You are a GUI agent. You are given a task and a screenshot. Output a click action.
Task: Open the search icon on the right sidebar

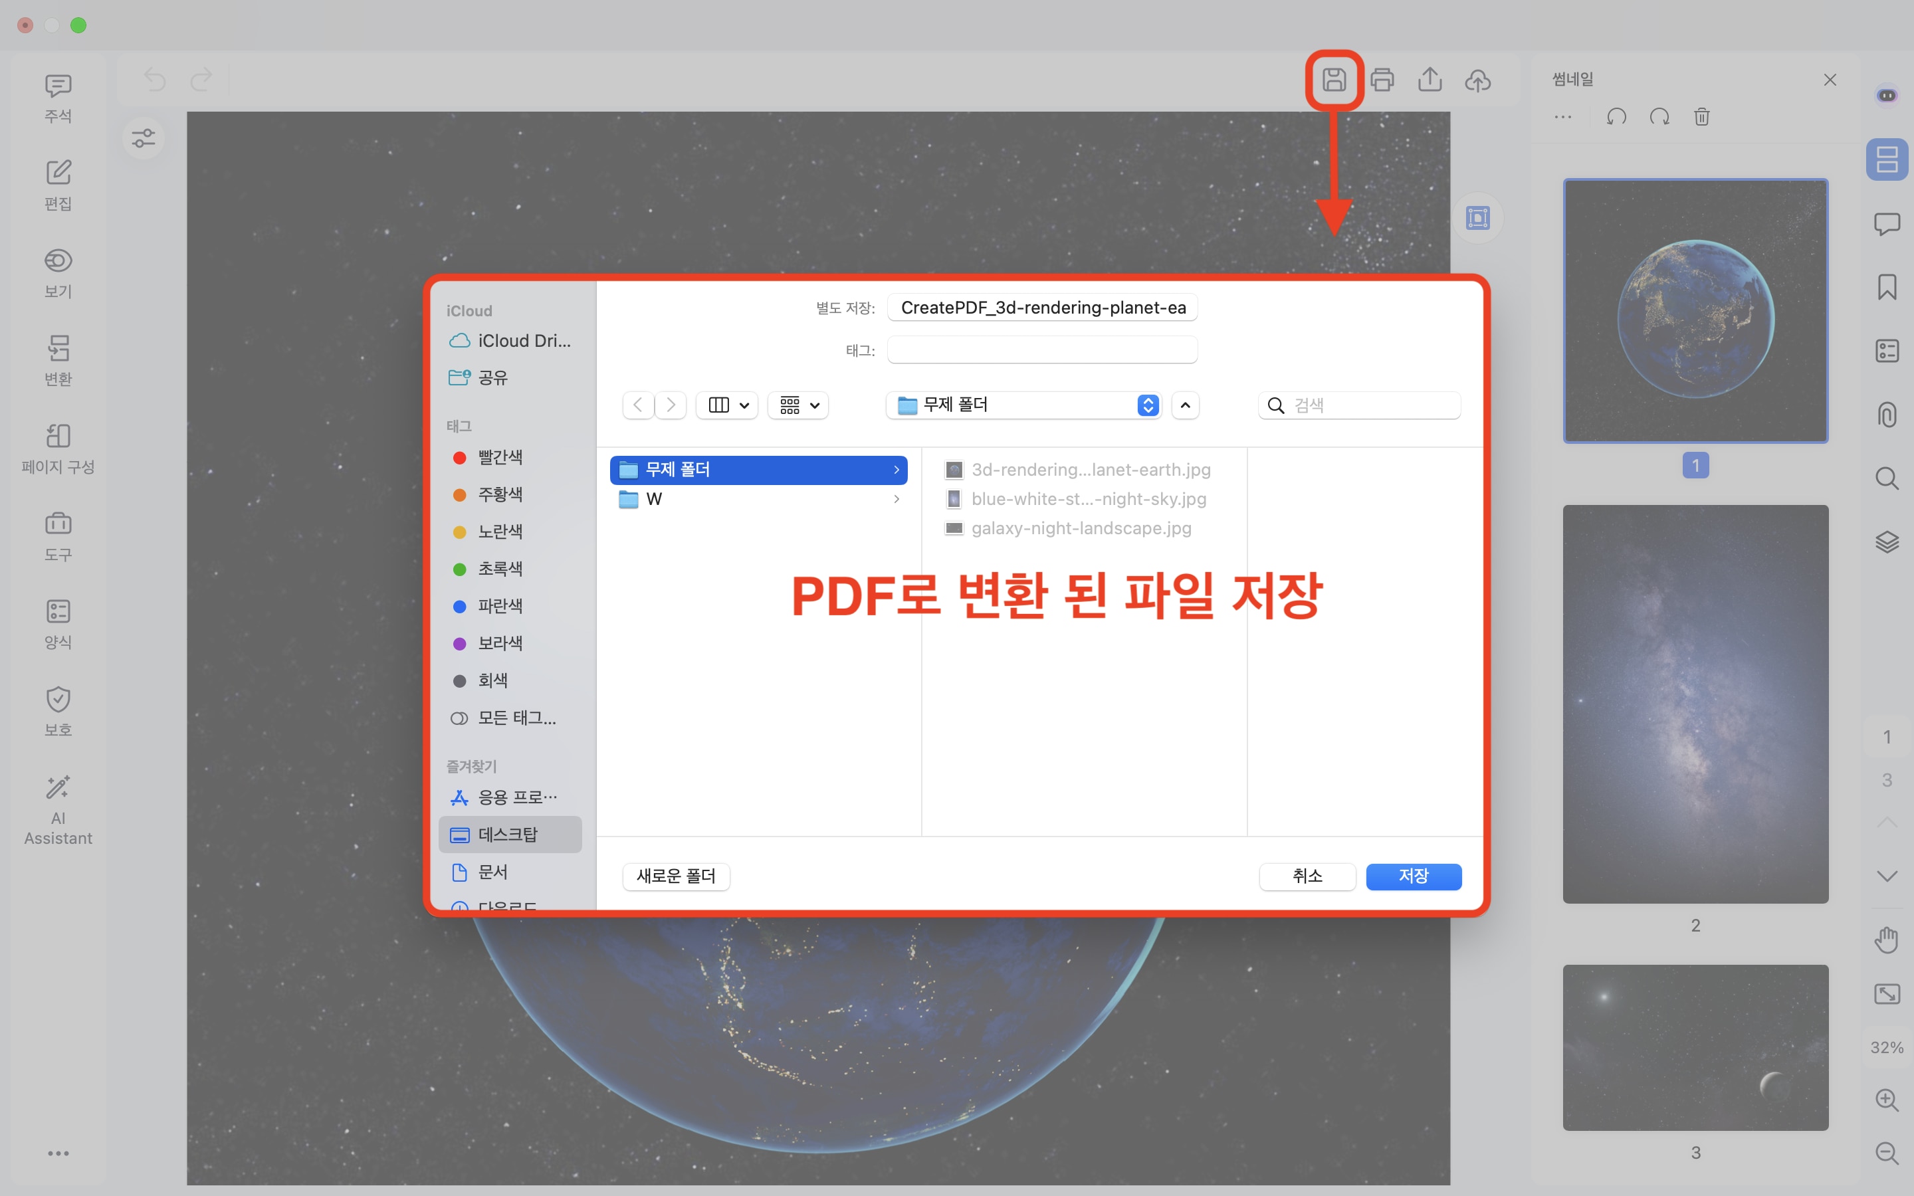pos(1887,478)
